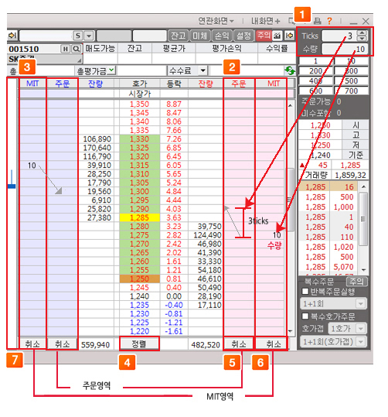Enable the 반복주문실행 checkbox
The image size is (388, 417).
[305, 292]
